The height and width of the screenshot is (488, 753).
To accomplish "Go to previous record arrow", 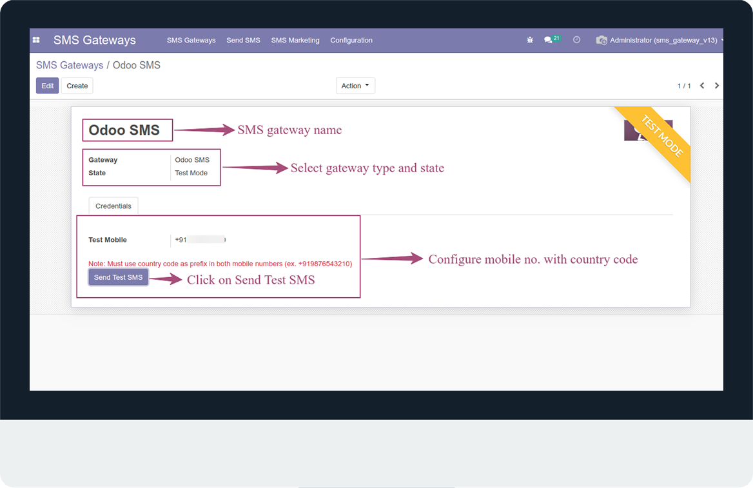I will (702, 86).
